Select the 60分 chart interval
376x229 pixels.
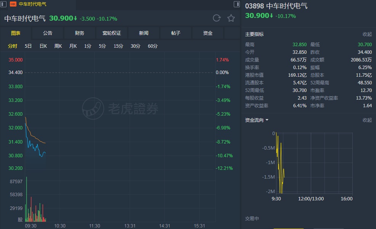click(x=153, y=46)
